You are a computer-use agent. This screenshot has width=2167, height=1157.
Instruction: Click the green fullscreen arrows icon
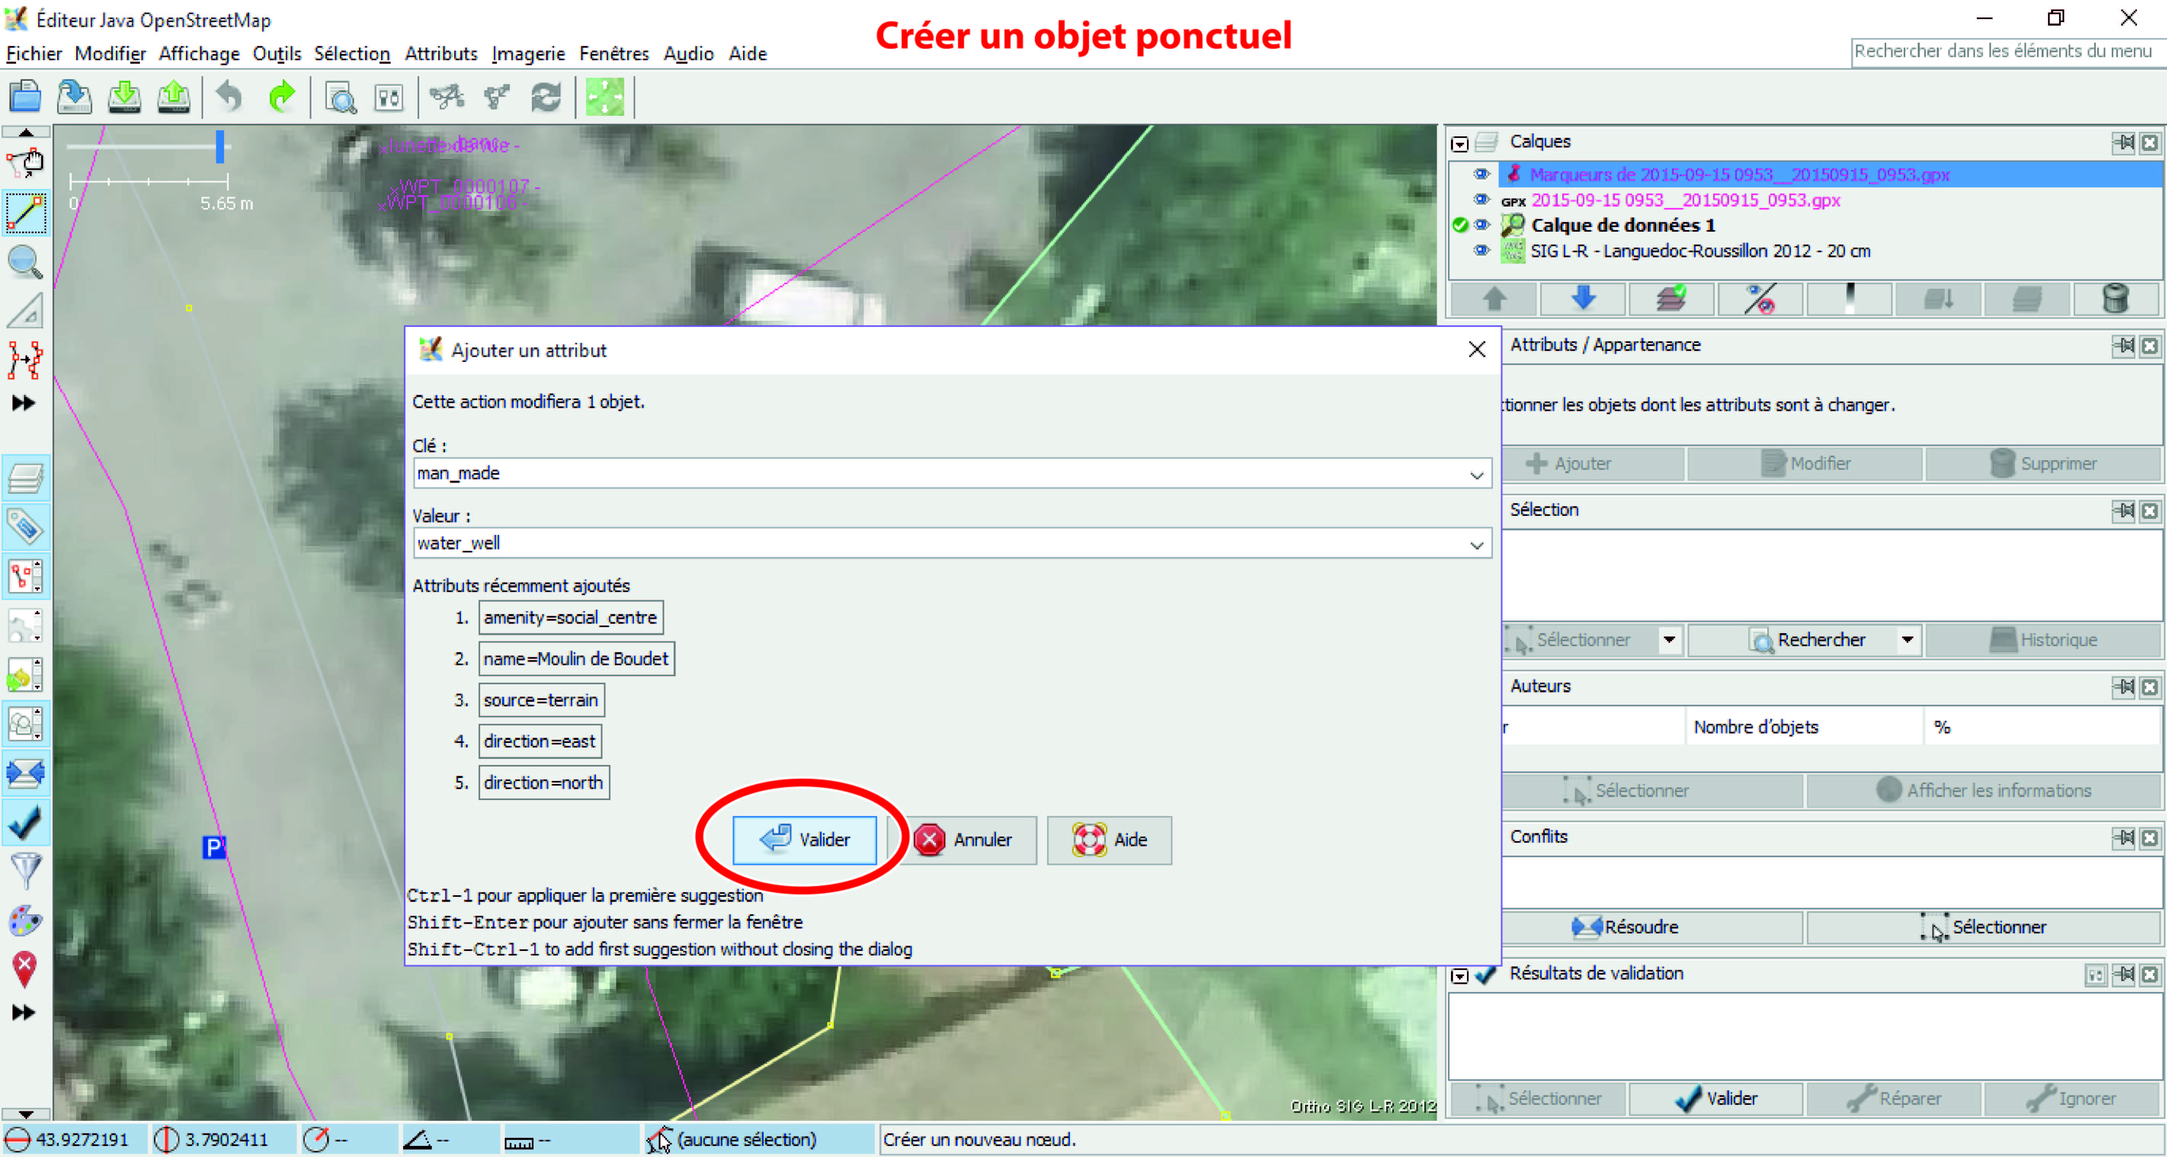coord(605,98)
